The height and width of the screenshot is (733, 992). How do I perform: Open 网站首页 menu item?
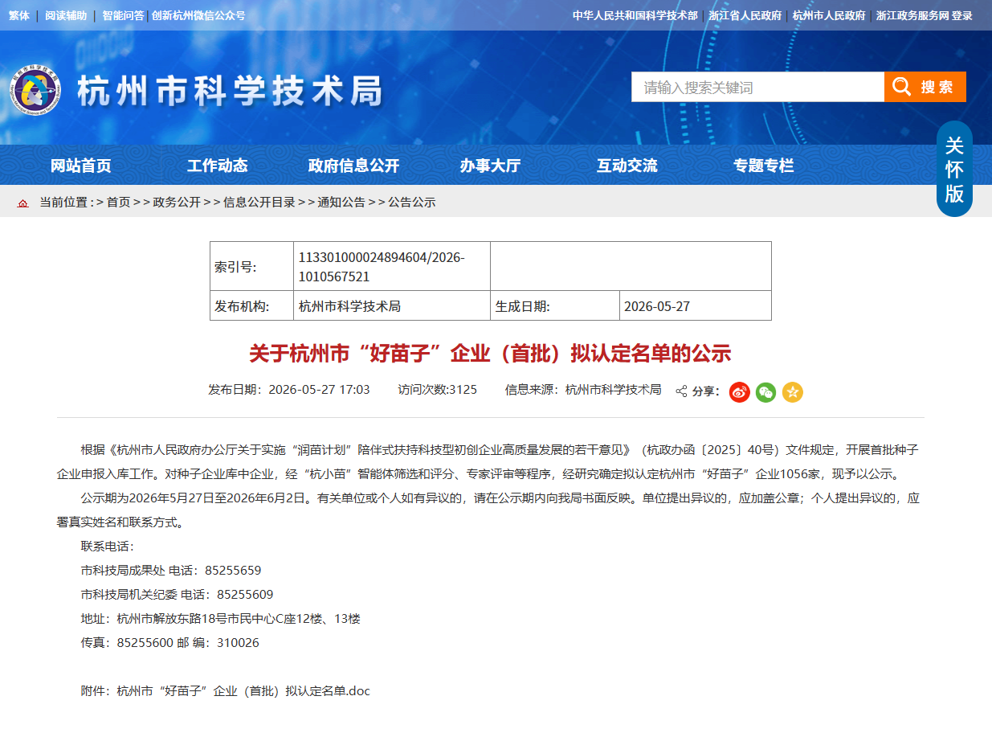(x=81, y=166)
